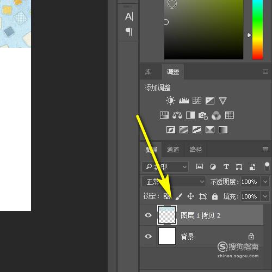Open the Character panel icon
Image resolution: width=272 pixels, height=272 pixels.
[129, 16]
